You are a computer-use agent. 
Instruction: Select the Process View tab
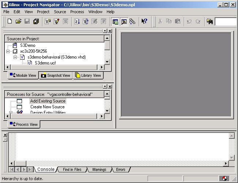click(x=24, y=124)
